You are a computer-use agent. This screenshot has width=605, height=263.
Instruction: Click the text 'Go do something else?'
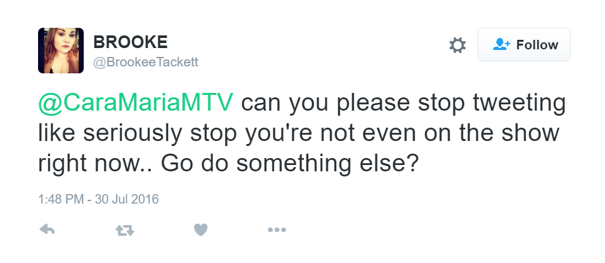point(289,164)
